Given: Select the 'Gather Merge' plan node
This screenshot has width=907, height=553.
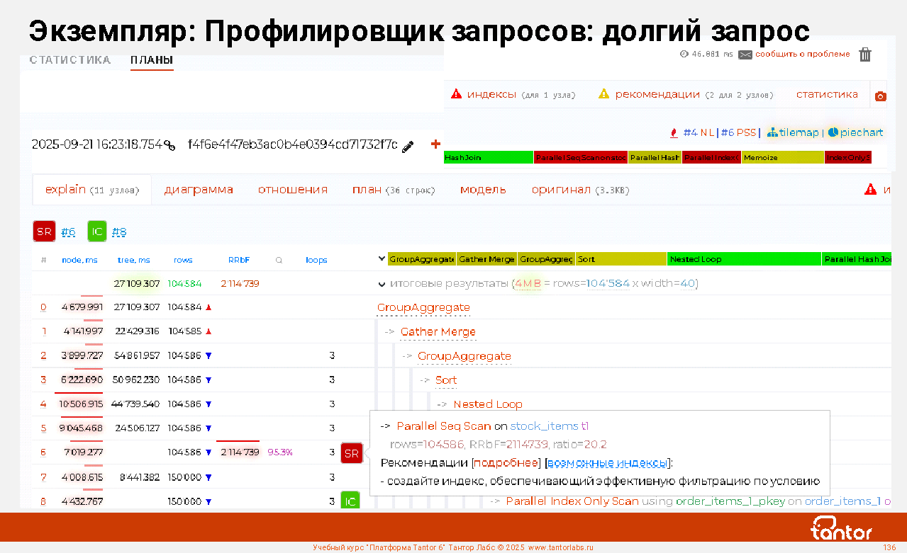Looking at the screenshot, I should coord(438,332).
